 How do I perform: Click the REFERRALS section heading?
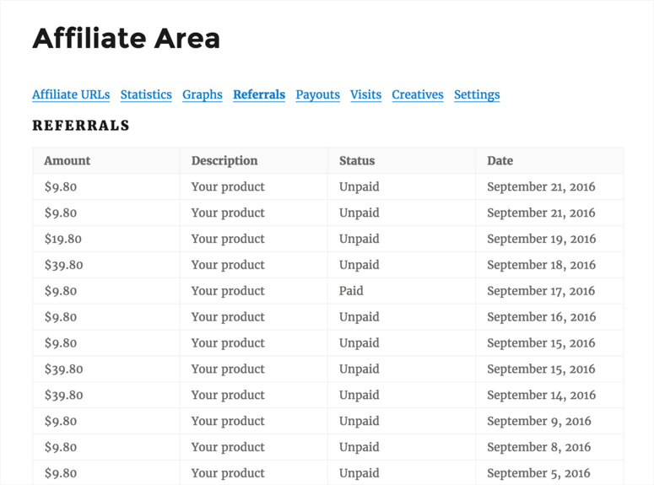click(81, 126)
